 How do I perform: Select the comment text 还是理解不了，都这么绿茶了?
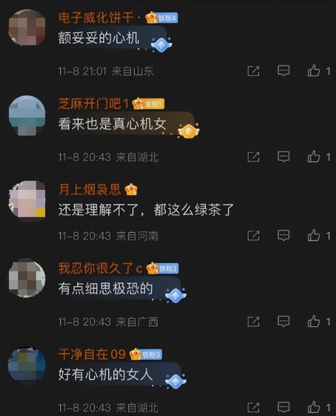(x=146, y=210)
